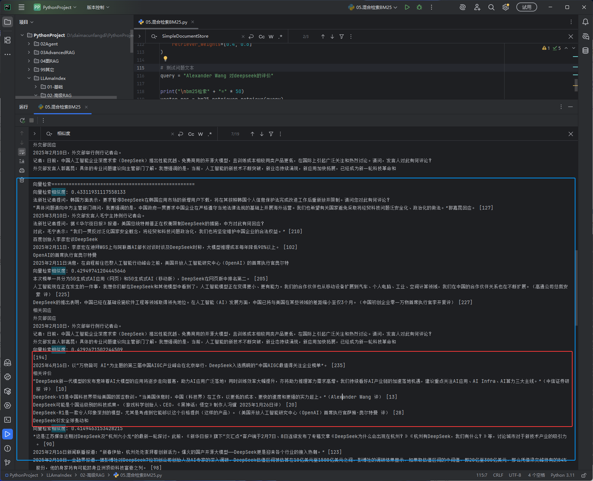This screenshot has width=593, height=481.
Task: Expand the 02Agent folder
Action: pos(29,44)
